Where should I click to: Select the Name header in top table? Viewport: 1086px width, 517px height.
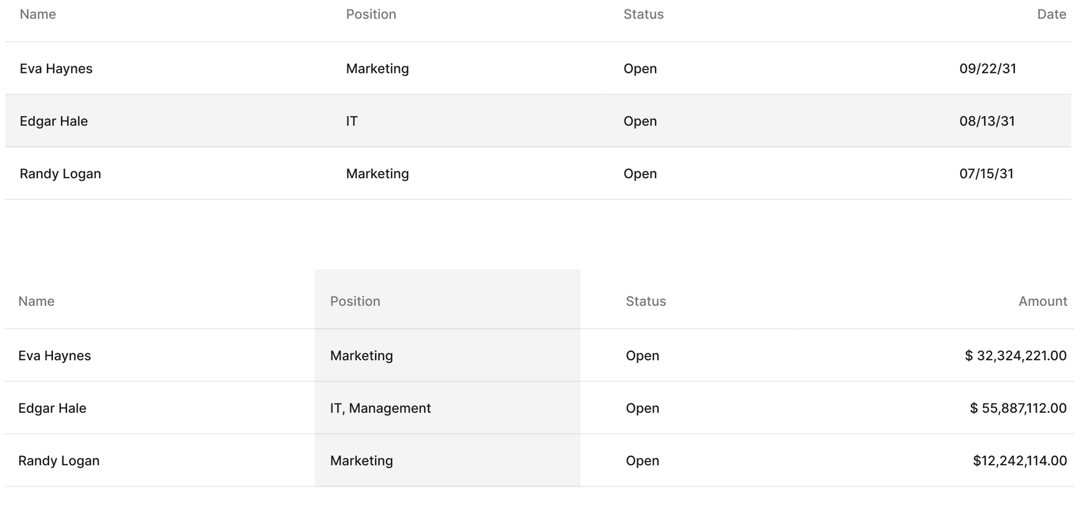(37, 14)
